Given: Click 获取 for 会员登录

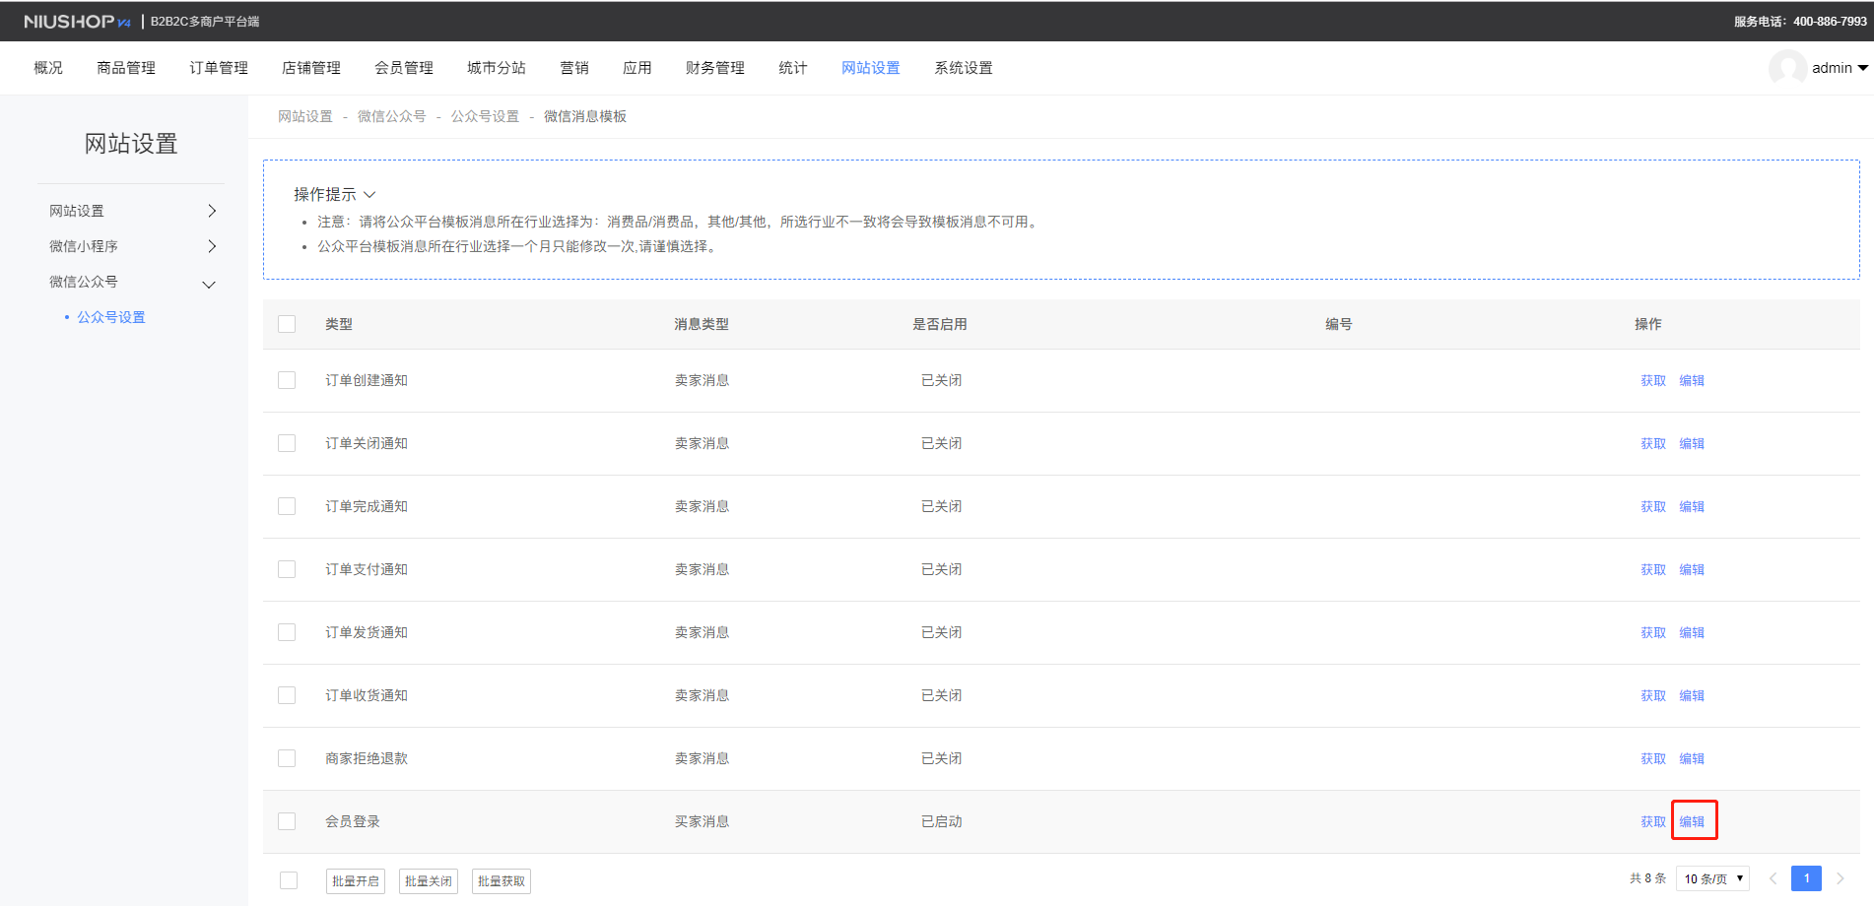Looking at the screenshot, I should click(1653, 821).
